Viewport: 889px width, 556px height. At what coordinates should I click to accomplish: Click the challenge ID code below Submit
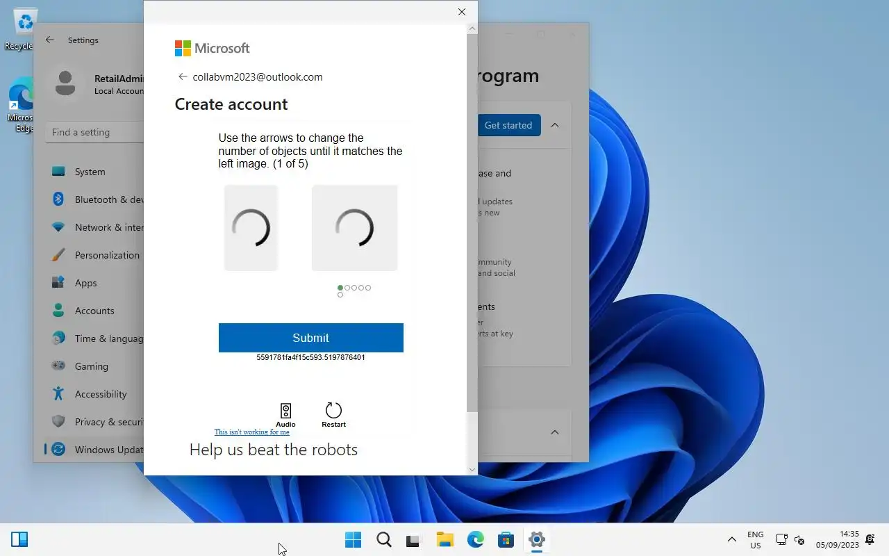click(x=310, y=357)
